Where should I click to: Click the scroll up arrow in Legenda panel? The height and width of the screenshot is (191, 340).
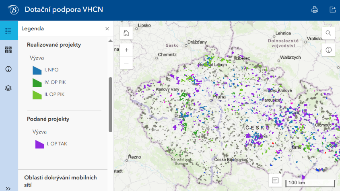110,41
